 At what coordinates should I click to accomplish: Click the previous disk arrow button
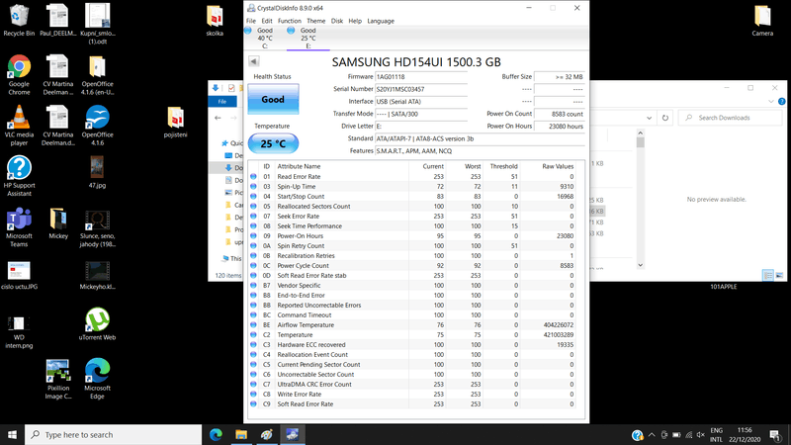point(254,61)
